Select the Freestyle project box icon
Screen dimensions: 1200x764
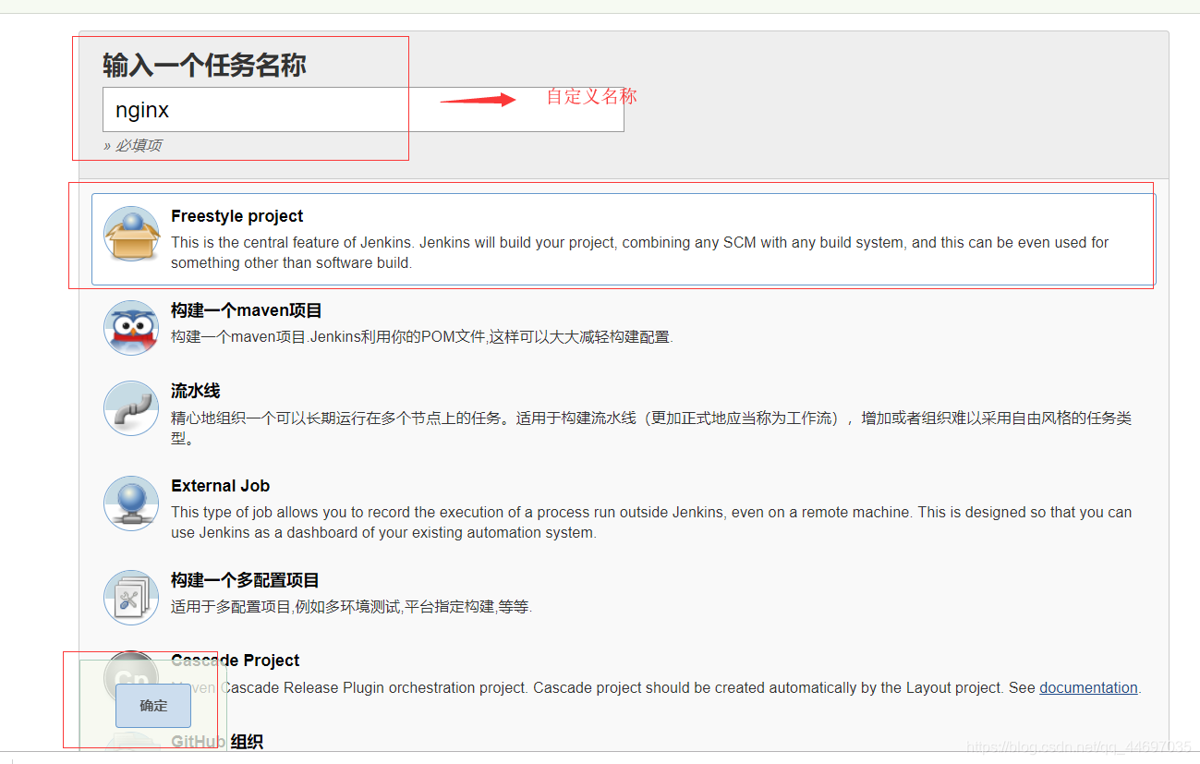[x=131, y=234]
